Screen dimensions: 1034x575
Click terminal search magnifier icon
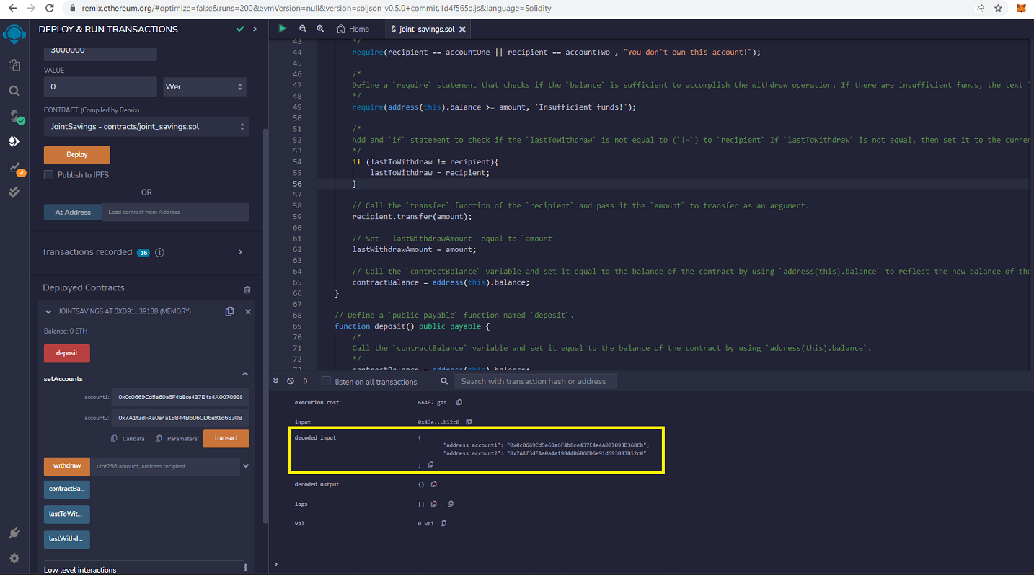point(444,381)
